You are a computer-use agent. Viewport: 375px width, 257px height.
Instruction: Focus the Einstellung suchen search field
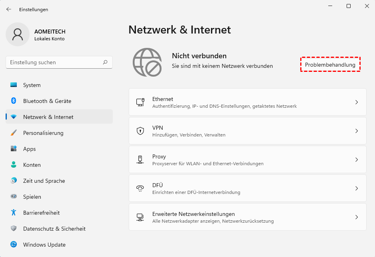[x=54, y=62]
